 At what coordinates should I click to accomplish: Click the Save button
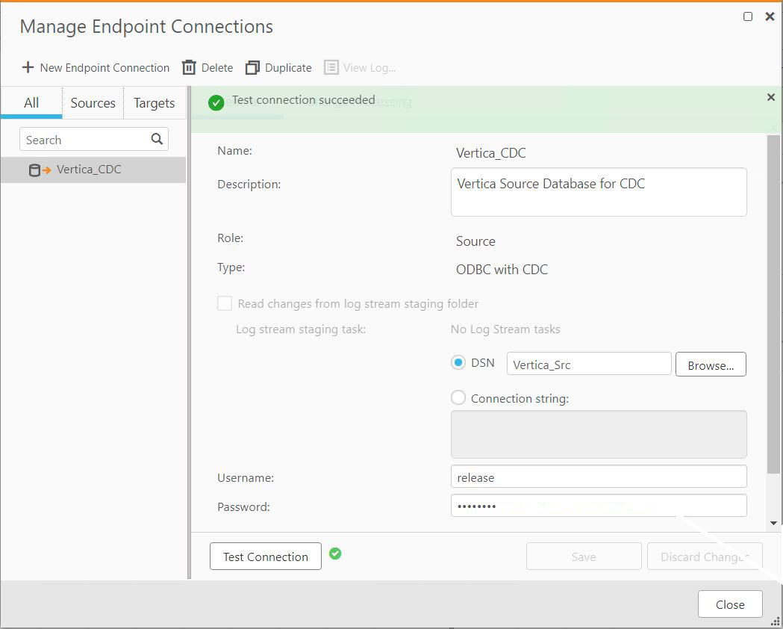pos(584,556)
